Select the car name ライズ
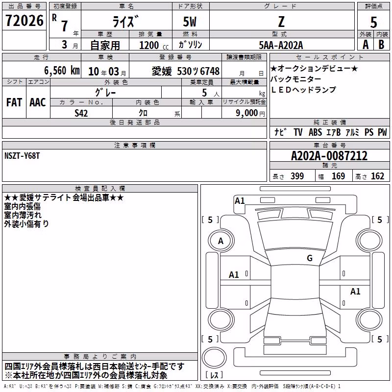Viewport: 392px width, 392px height. [125, 22]
